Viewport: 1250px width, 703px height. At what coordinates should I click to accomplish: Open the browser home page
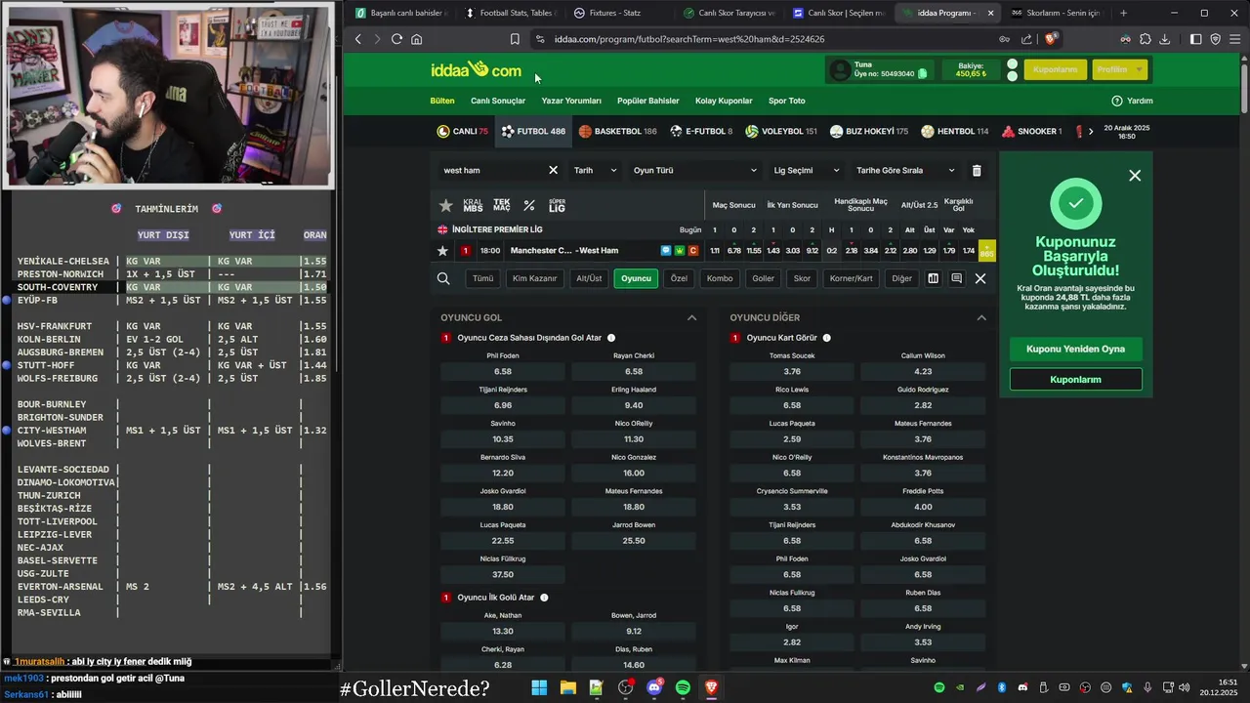417,39
